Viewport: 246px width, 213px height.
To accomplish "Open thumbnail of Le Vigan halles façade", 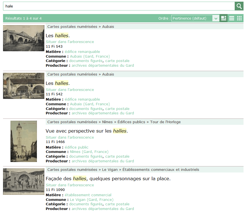I will (x=23, y=182).
